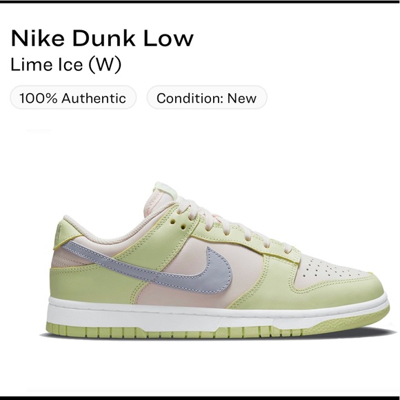
Task: Click the black bar at top edge
Action: pyautogui.click(x=200, y=1)
